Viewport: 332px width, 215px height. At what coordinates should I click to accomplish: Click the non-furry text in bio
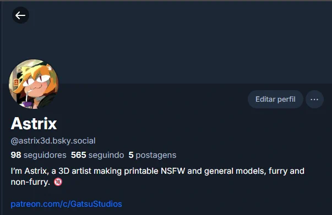[30, 182]
